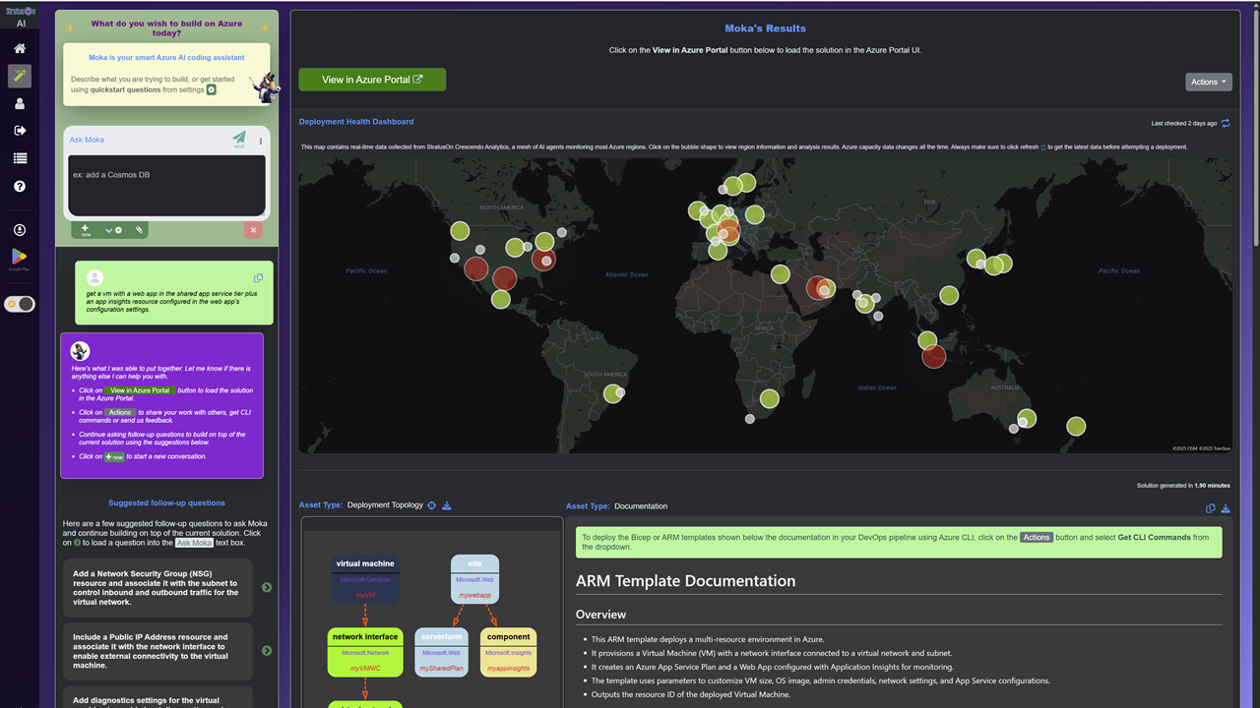The height and width of the screenshot is (708, 1260).
Task: Load the Network Security Group suggested question
Action: point(267,587)
